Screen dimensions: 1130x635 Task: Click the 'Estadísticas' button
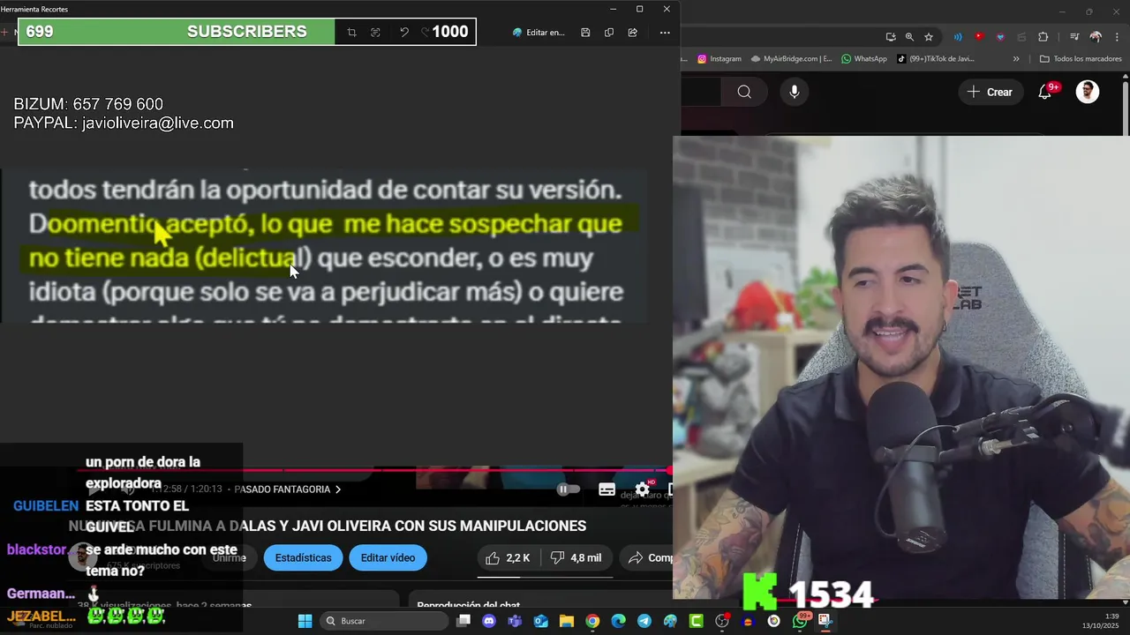click(303, 557)
